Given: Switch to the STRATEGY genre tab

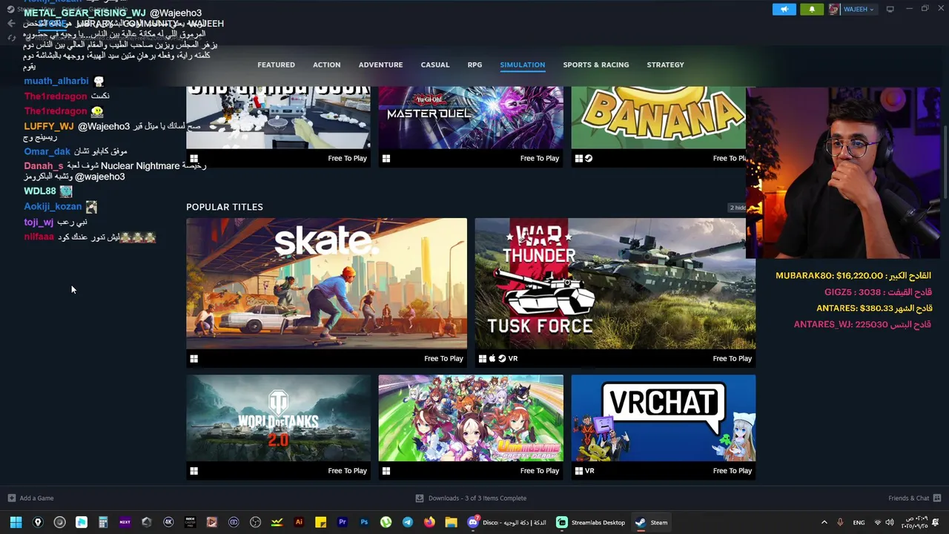Looking at the screenshot, I should coord(665,65).
